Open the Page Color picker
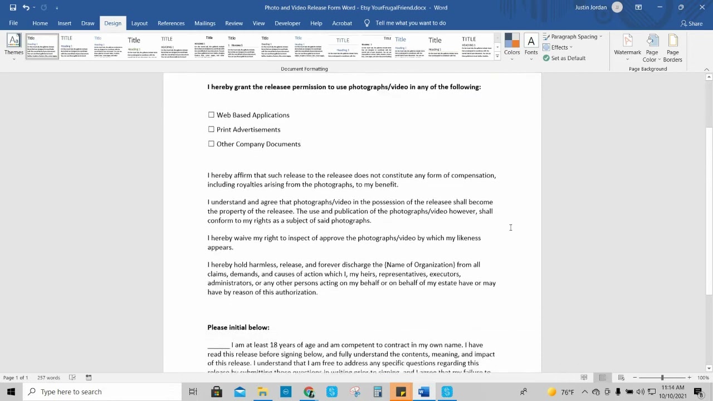 click(x=652, y=48)
